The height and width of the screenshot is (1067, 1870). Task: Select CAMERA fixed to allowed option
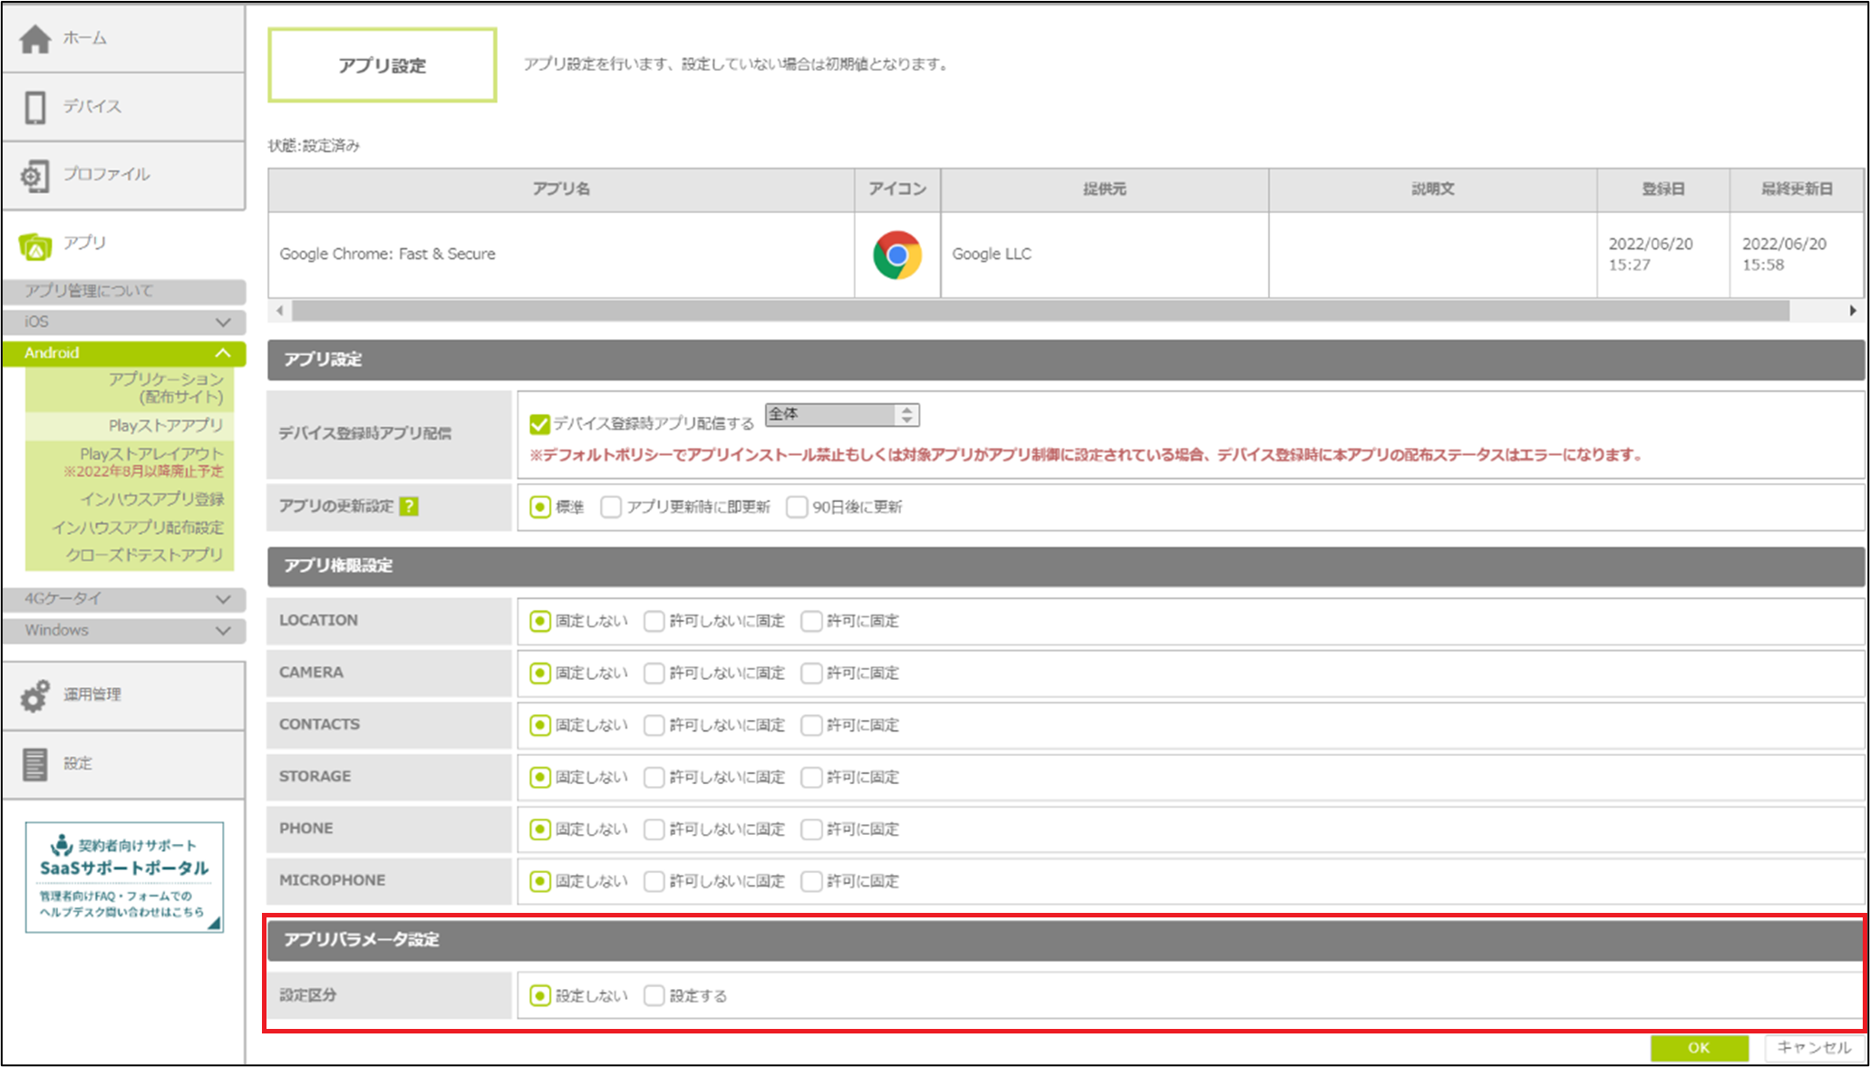(811, 673)
